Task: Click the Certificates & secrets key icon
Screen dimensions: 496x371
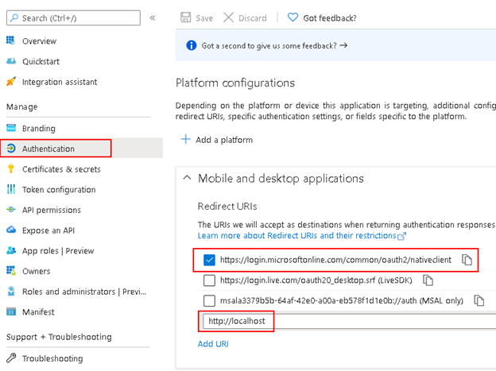Action: tap(11, 169)
